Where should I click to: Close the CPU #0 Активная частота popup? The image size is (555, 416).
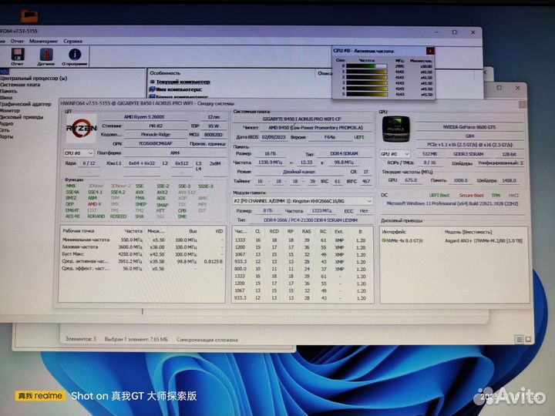[x=430, y=51]
